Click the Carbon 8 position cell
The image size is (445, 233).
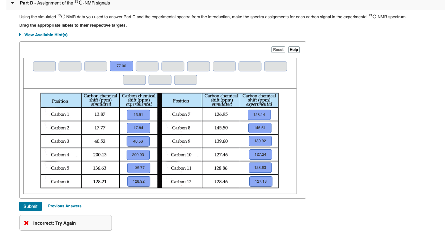[x=182, y=128]
